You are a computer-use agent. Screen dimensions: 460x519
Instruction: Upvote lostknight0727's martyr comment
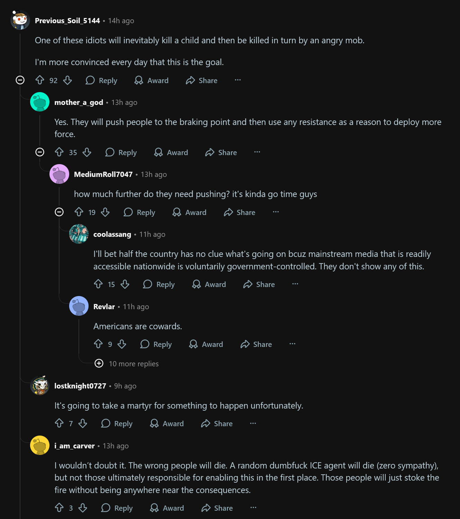click(59, 423)
